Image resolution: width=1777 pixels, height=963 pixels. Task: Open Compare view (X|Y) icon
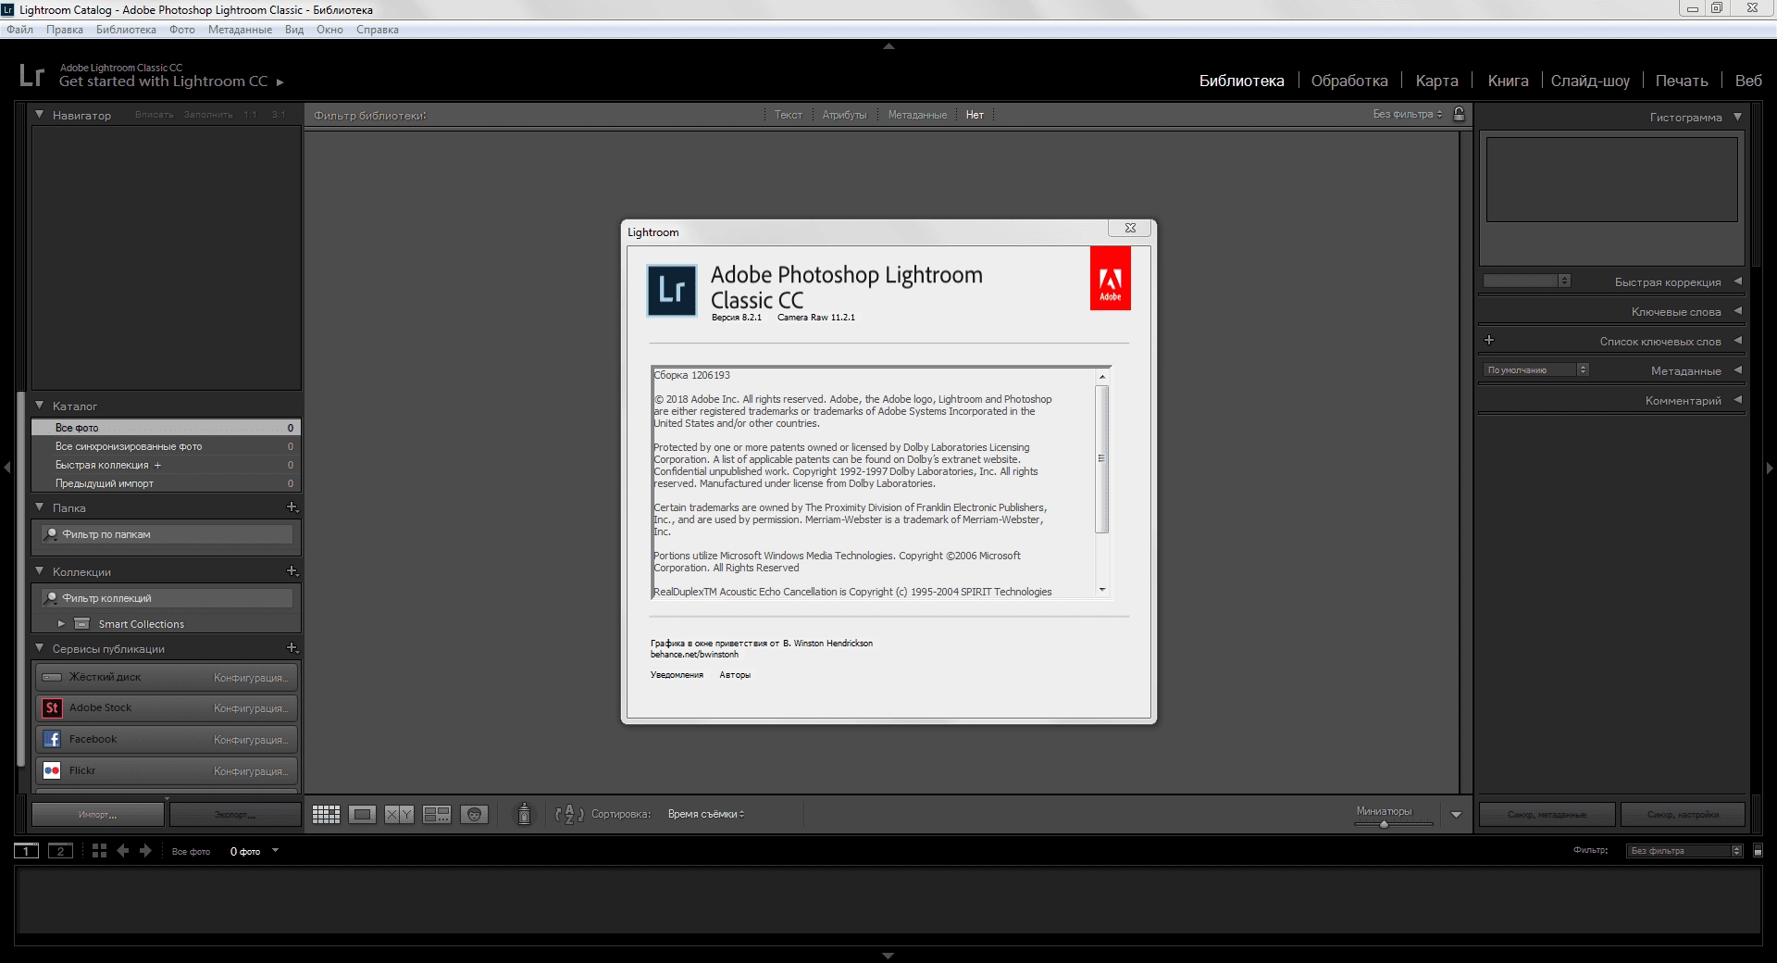point(400,815)
